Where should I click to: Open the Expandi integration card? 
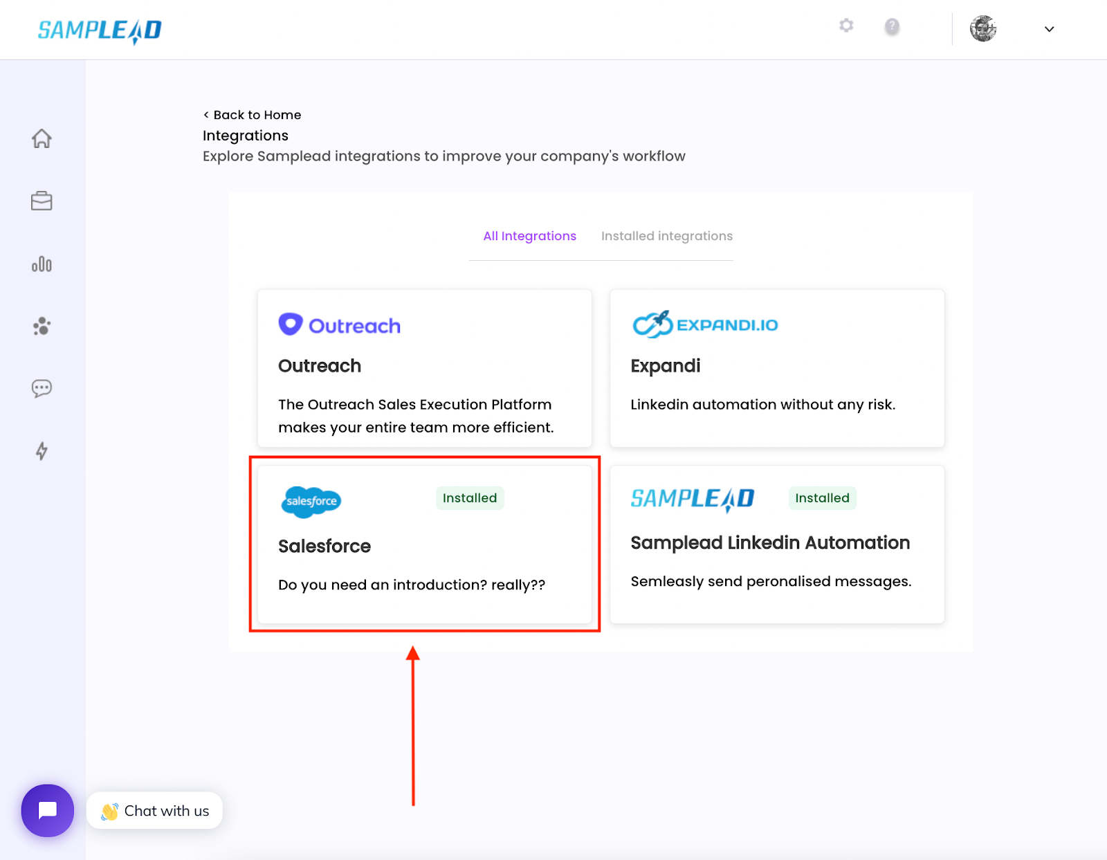[x=777, y=368]
